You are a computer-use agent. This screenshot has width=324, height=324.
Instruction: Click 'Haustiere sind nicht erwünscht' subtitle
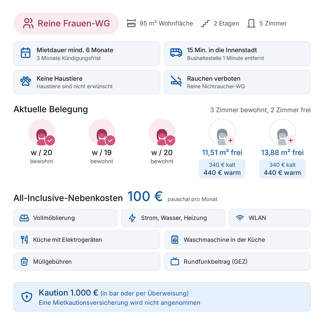click(75, 86)
